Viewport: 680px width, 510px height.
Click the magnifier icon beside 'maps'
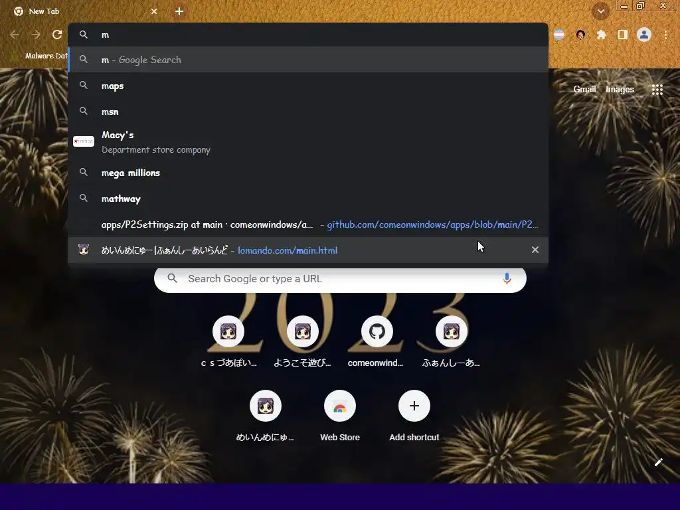[84, 86]
